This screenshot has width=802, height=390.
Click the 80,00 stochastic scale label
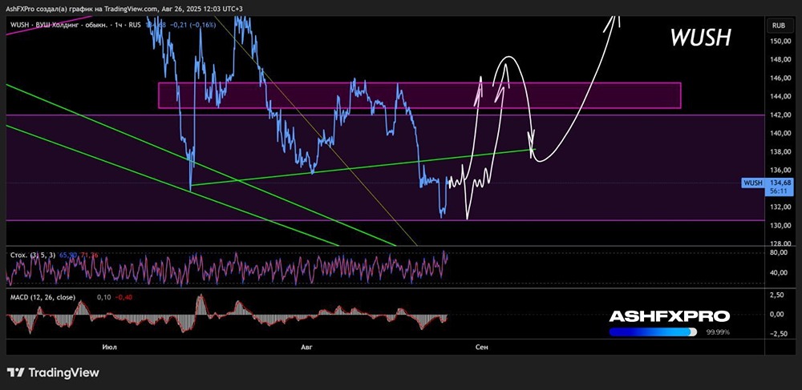coord(780,253)
